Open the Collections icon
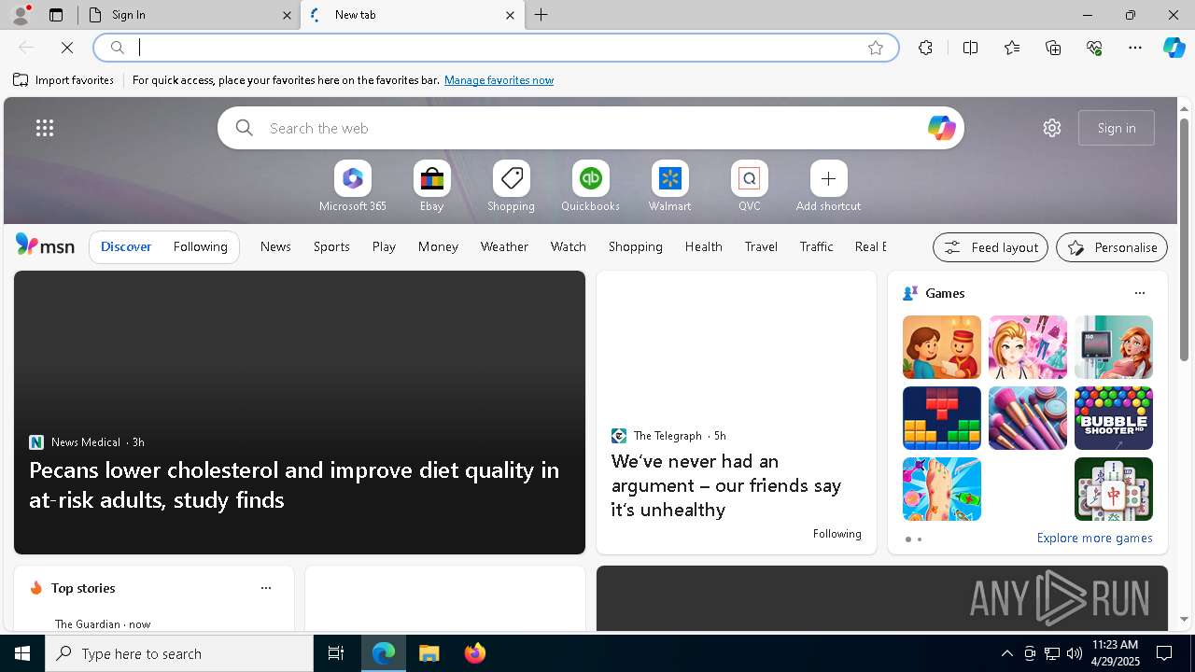Viewport: 1195px width, 672px height. tap(1053, 48)
